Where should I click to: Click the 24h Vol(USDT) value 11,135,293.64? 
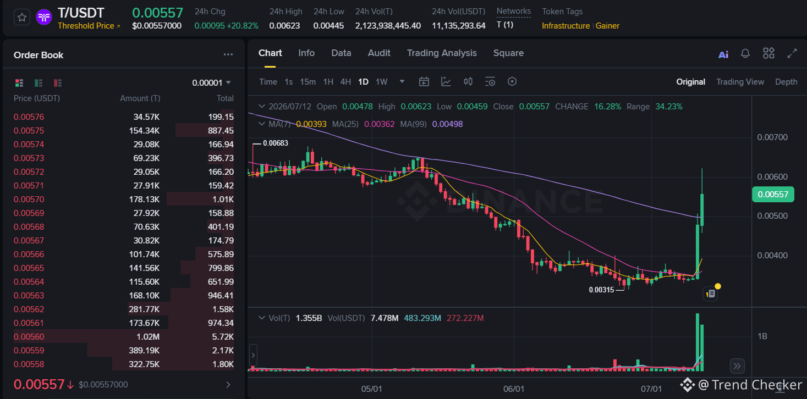click(459, 26)
